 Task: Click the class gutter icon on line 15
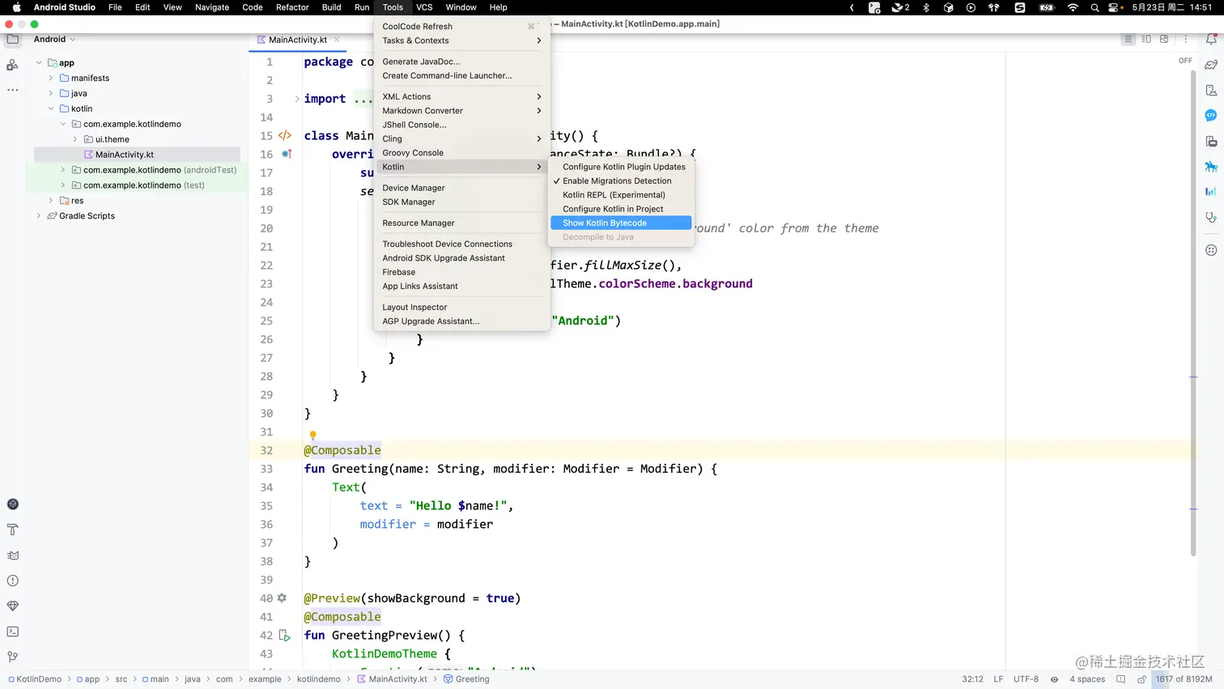285,135
